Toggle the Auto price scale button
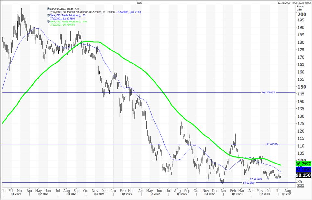The height and width of the screenshot is (200, 312). pyautogui.click(x=300, y=186)
